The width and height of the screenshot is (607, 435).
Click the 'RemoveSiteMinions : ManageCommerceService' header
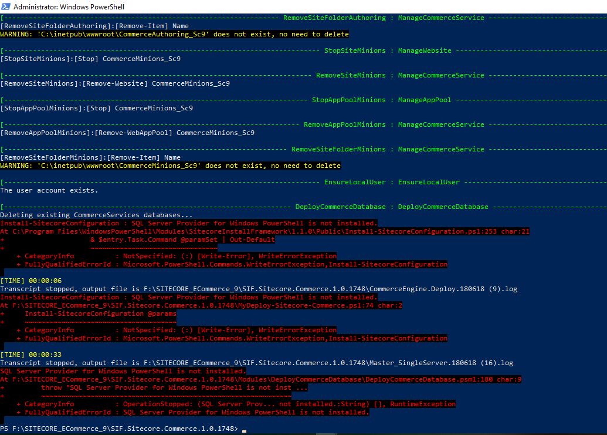click(x=400, y=75)
